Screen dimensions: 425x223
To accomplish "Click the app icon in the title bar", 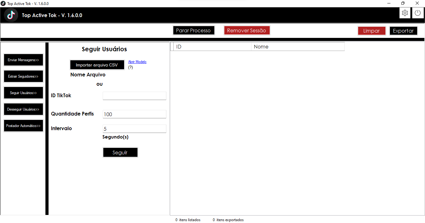I will coord(3,3).
